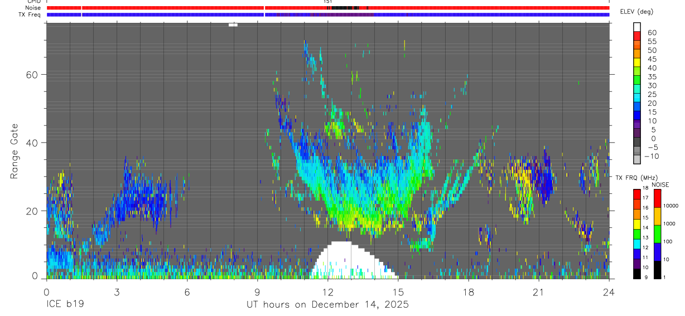Click the 'ELEV (deg)' colorbar title
Screen dimensions: 685x316
pyautogui.click(x=636, y=12)
